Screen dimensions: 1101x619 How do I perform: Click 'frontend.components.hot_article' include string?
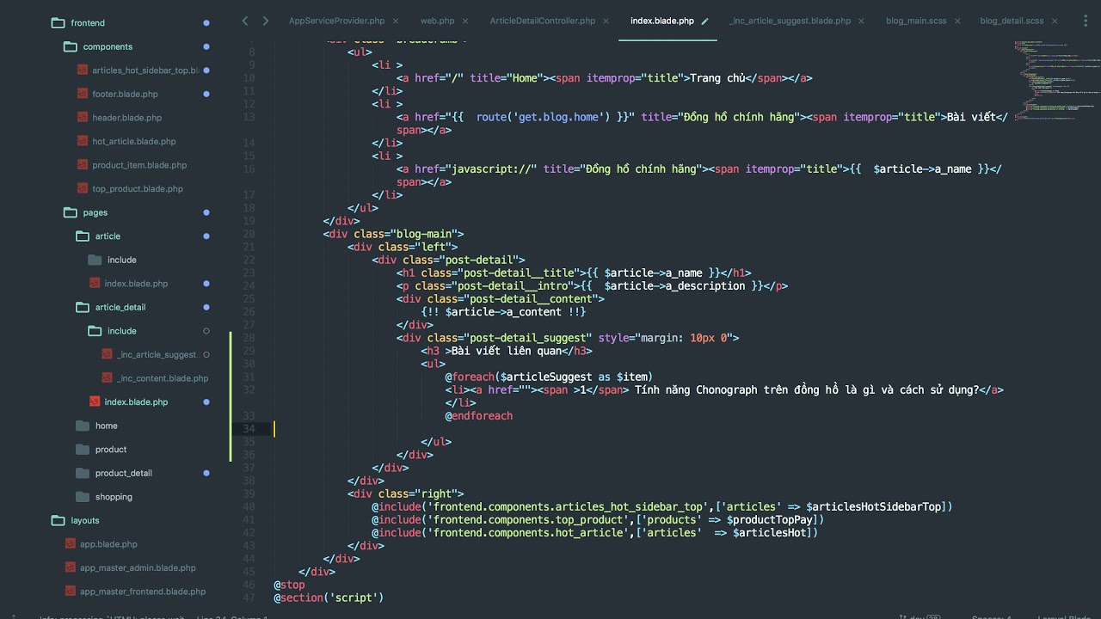point(528,533)
